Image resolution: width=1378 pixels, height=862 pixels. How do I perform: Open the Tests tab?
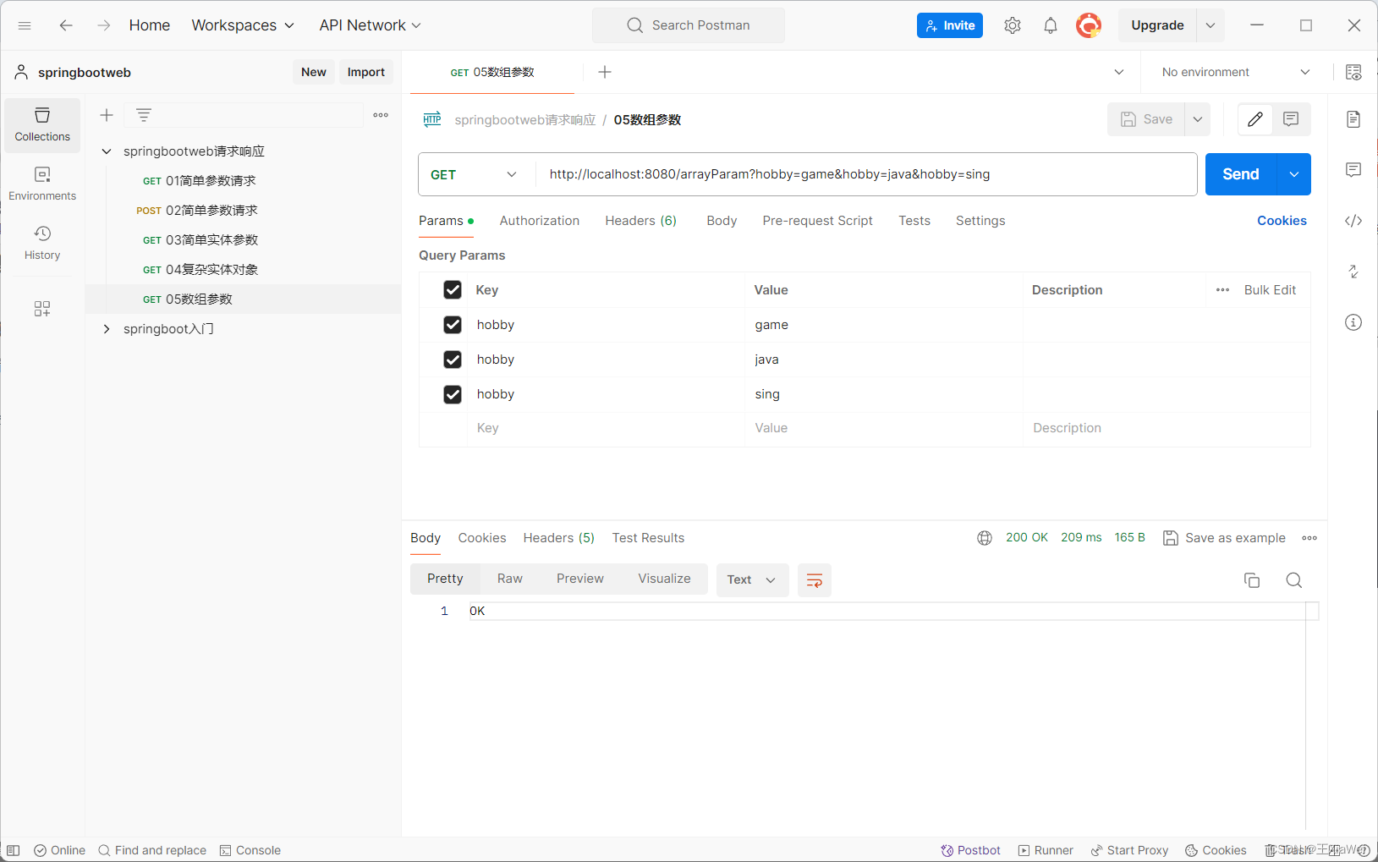(x=914, y=221)
